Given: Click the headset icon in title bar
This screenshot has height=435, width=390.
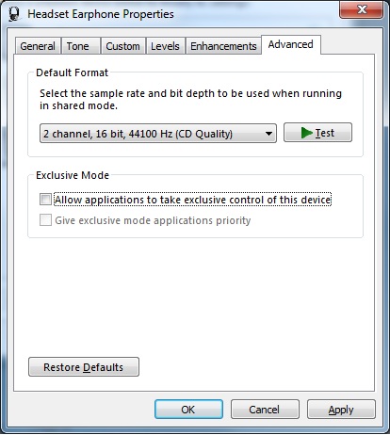Looking at the screenshot, I should point(14,14).
